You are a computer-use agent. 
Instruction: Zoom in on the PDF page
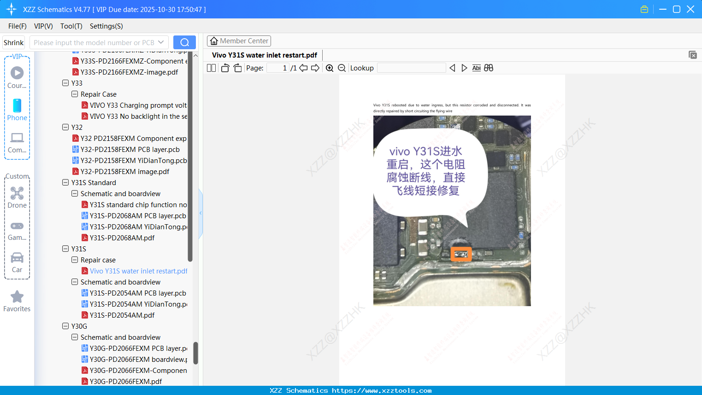pos(330,68)
